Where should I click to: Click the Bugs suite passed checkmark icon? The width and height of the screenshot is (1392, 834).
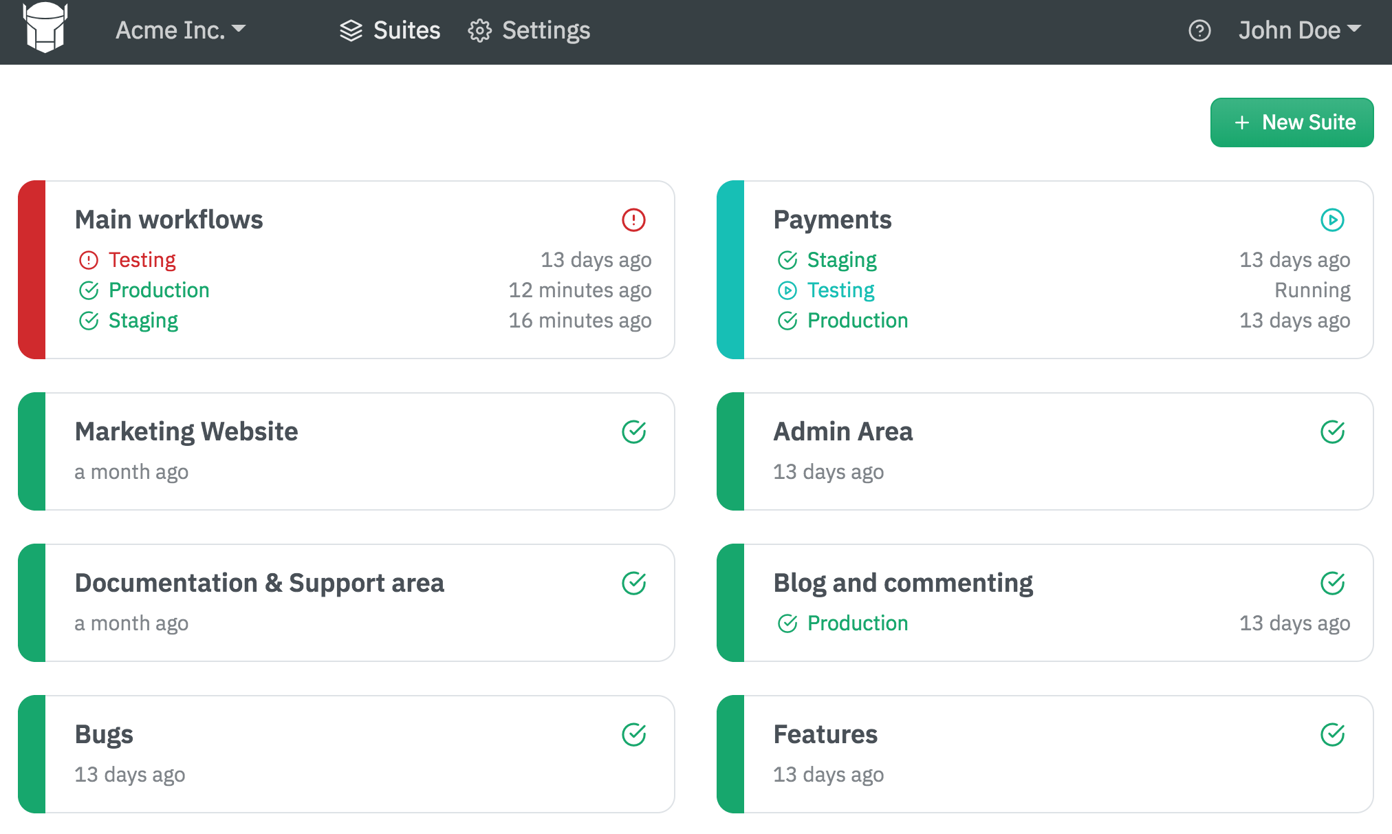click(x=633, y=735)
